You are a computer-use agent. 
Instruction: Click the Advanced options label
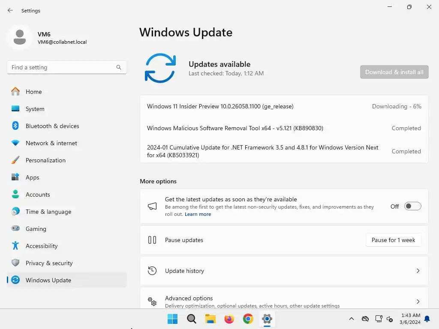click(x=189, y=298)
